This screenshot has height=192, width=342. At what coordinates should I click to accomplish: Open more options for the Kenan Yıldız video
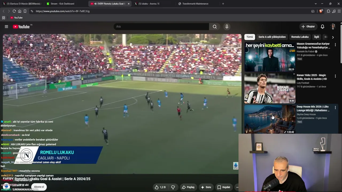coord(335,76)
